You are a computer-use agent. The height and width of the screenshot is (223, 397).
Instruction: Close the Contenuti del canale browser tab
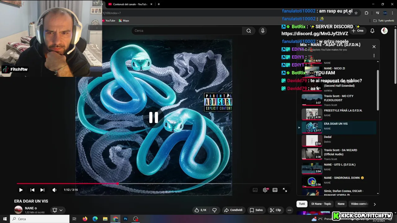pyautogui.click(x=151, y=4)
